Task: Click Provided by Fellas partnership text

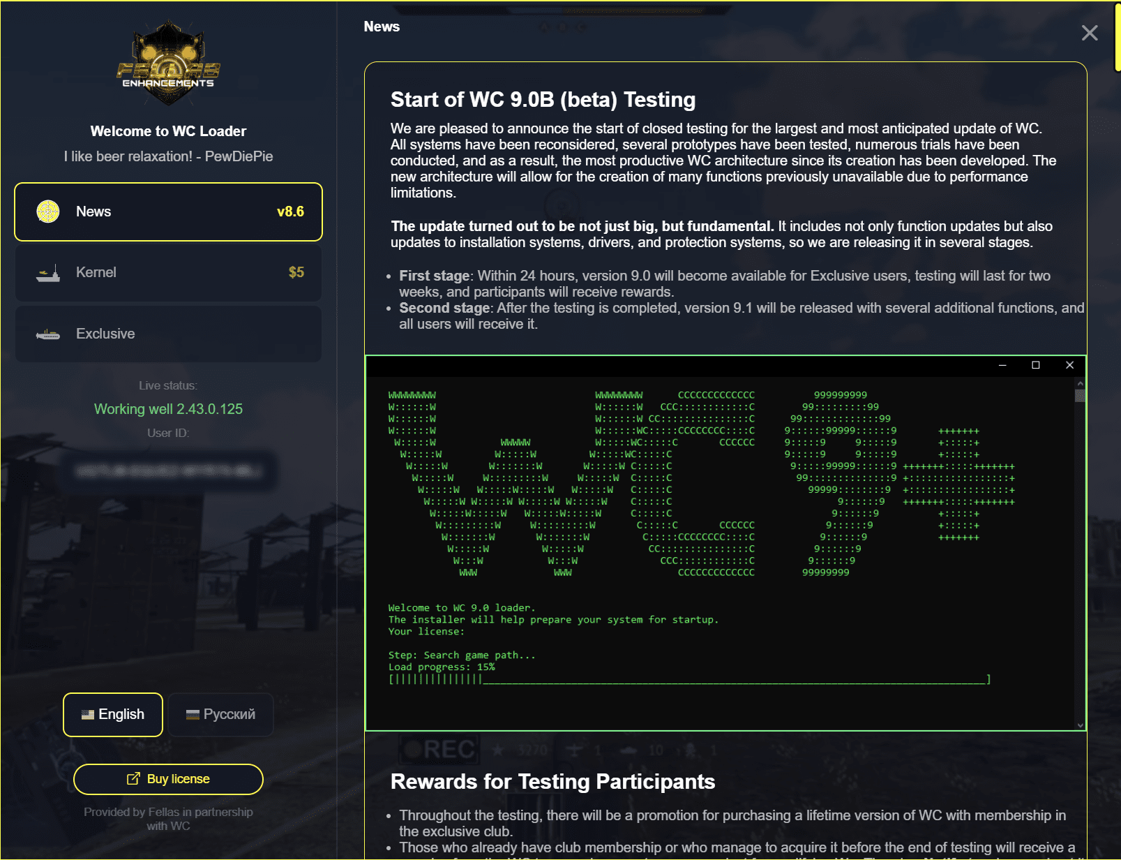Action: [168, 819]
